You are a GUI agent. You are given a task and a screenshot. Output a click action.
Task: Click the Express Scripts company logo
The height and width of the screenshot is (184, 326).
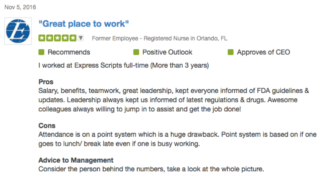click(x=18, y=31)
